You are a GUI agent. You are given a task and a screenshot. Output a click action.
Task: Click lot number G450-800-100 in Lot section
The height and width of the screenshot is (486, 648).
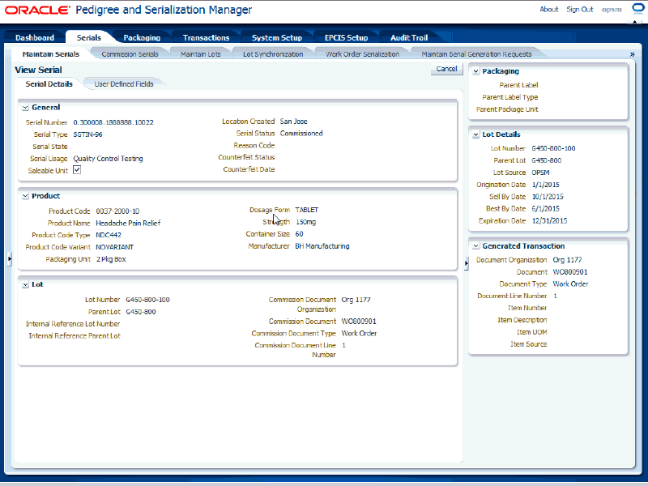[x=147, y=300]
